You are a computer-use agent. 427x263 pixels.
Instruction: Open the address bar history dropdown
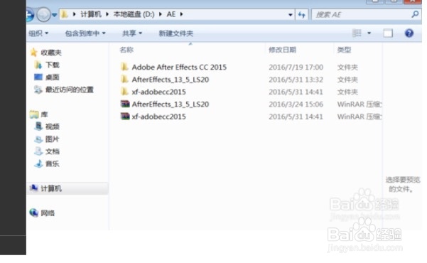point(291,15)
